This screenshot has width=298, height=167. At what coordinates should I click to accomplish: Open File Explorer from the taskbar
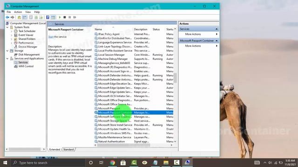click(x=166, y=163)
